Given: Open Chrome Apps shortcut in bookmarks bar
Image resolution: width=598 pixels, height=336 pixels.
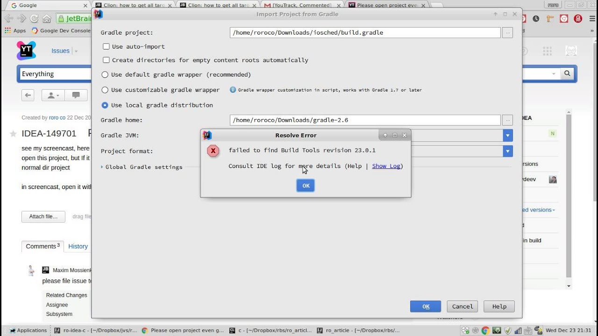Looking at the screenshot, I should click(15, 31).
